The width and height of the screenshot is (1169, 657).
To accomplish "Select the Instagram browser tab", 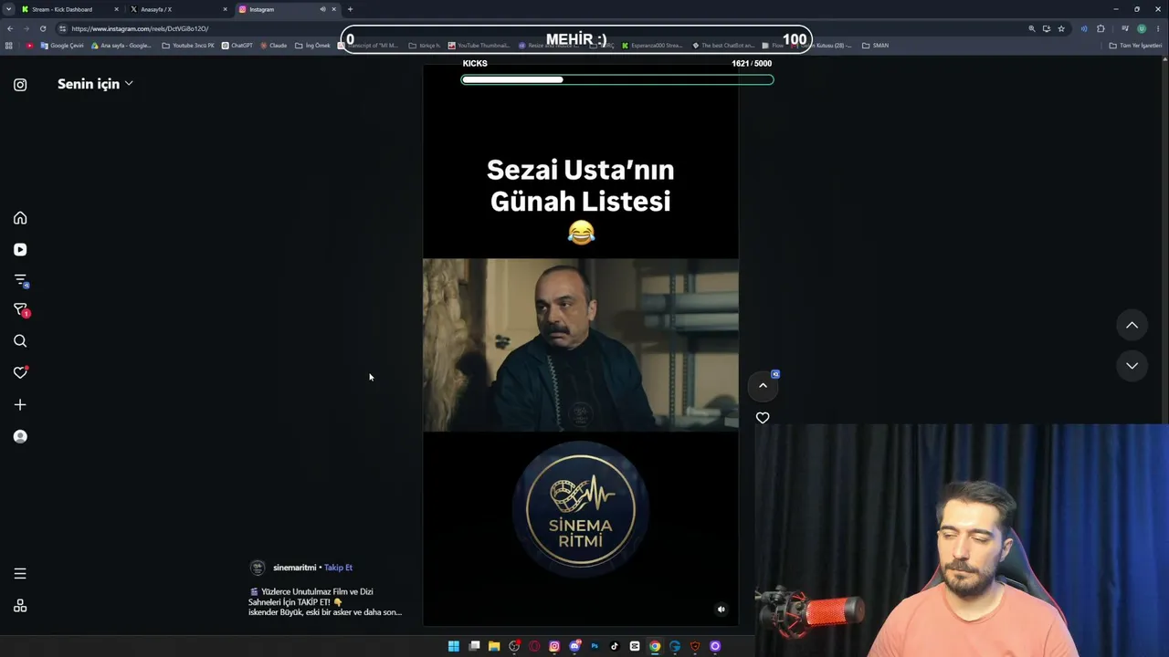I will click(287, 9).
